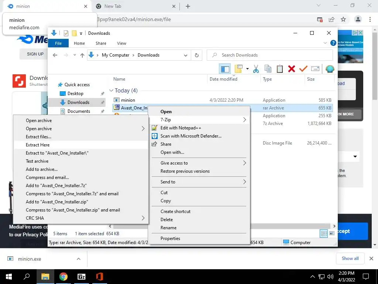
Task: Choose Add to "Avast_One_Installer.zip"
Action: click(81, 202)
